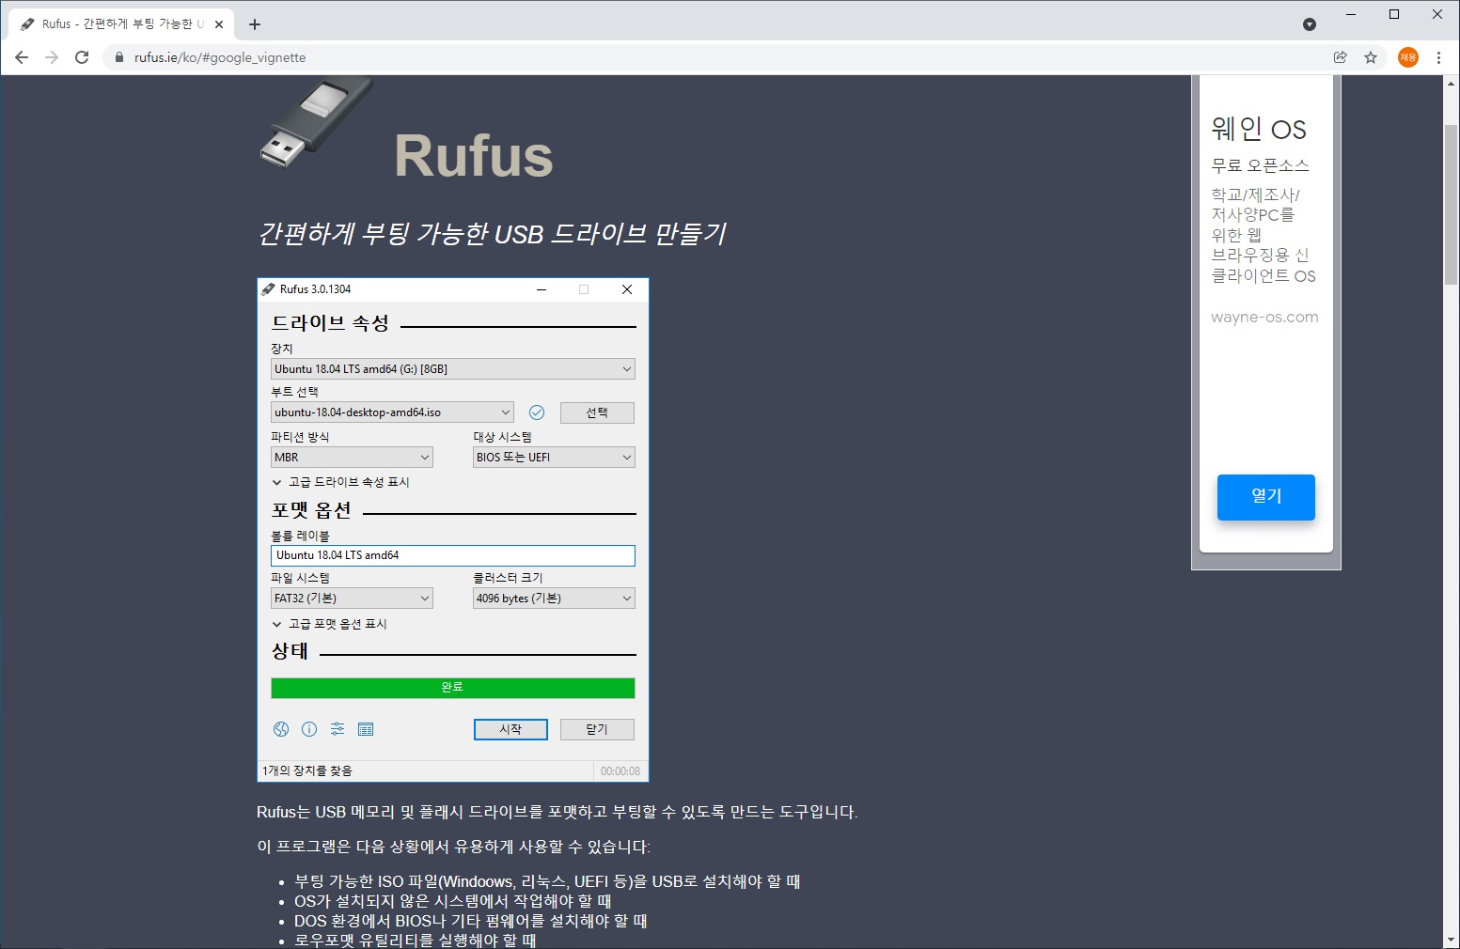The height and width of the screenshot is (949, 1460).
Task: Click the tab search dropdown arrow
Action: (1310, 24)
